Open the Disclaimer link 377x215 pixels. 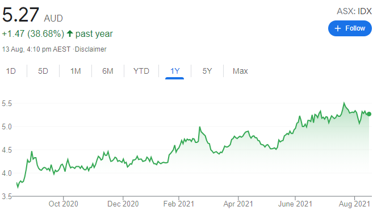coord(91,49)
